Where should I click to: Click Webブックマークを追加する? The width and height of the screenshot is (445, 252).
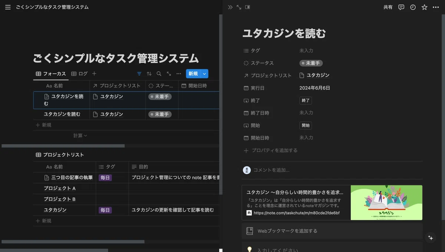pyautogui.click(x=332, y=231)
